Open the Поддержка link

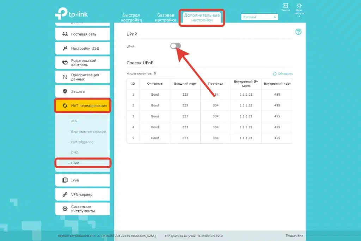click(x=294, y=236)
